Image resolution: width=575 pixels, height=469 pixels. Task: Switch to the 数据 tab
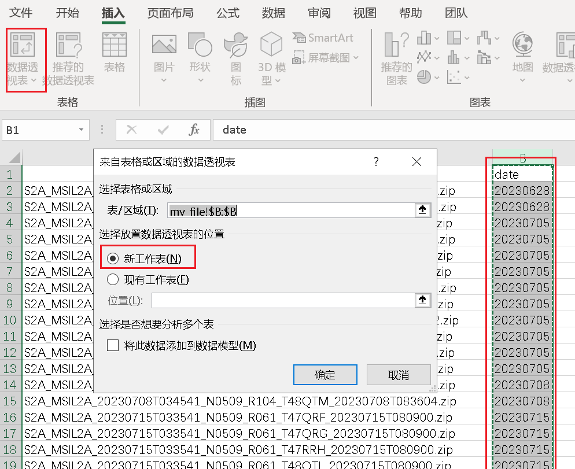[x=274, y=13]
